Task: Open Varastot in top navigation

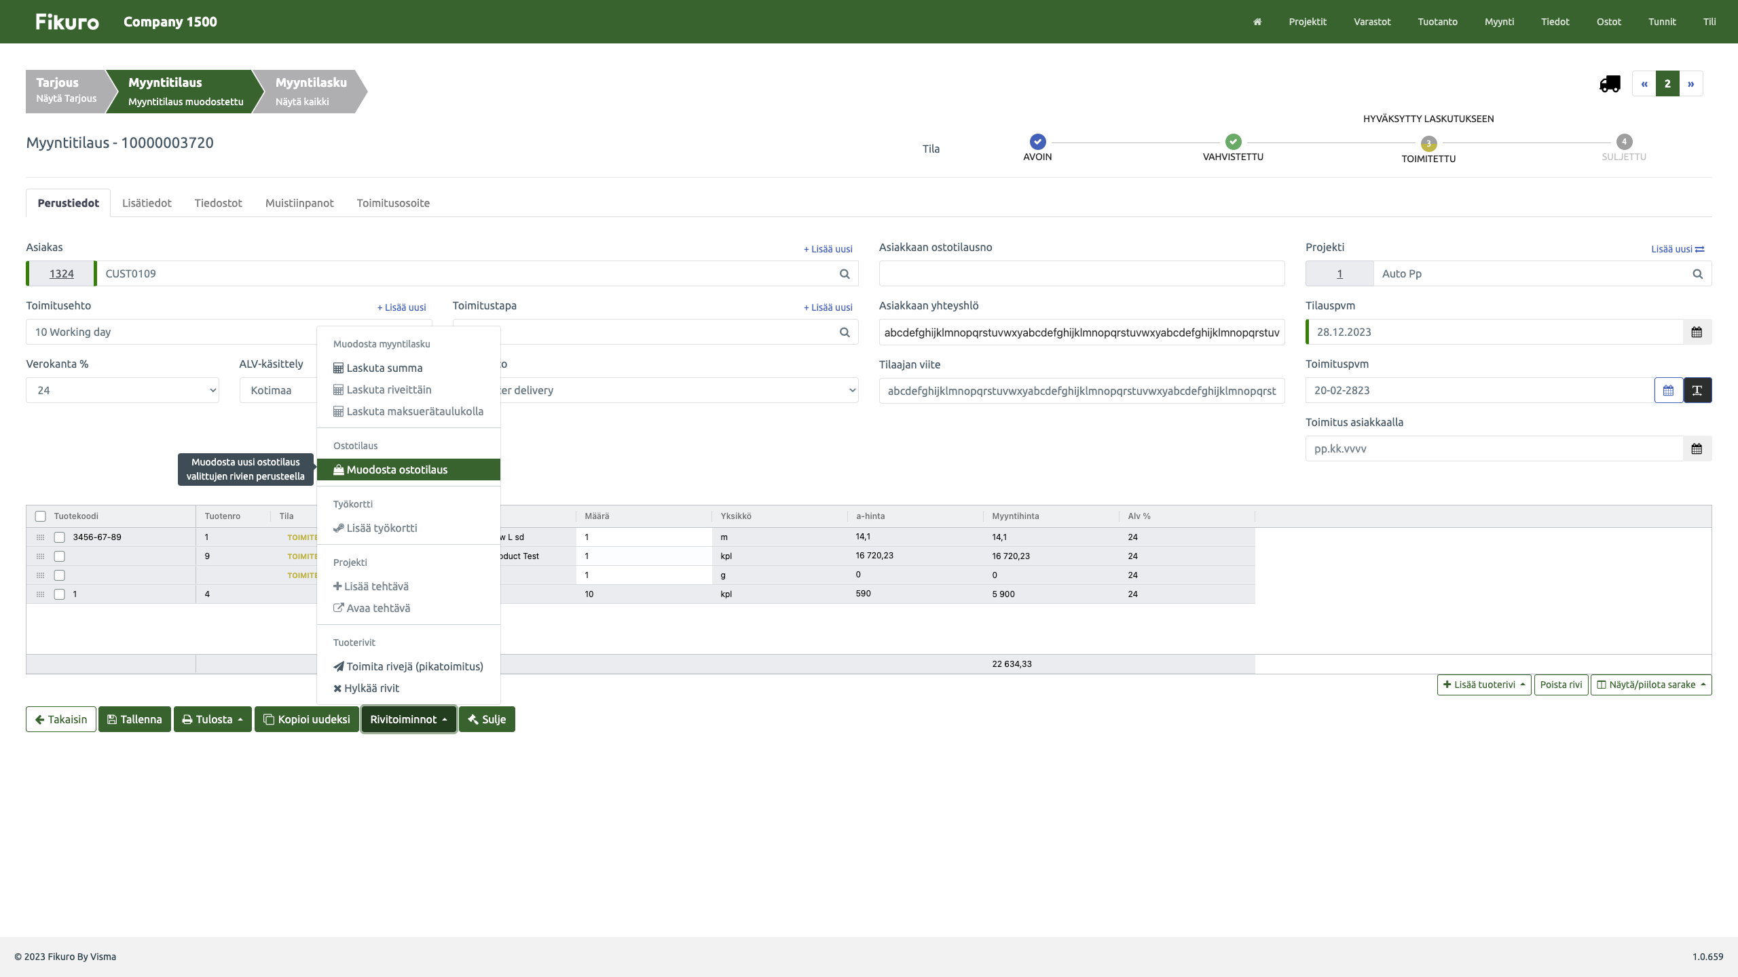Action: coord(1372,22)
